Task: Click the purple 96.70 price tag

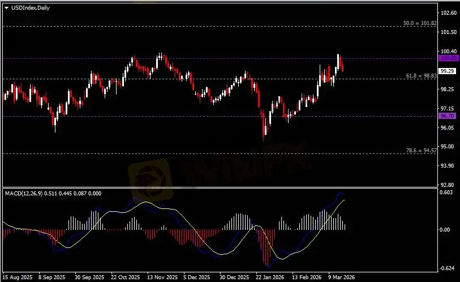Action: click(448, 116)
